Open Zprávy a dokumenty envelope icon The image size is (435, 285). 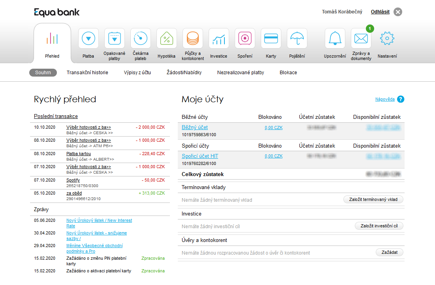pyautogui.click(x=361, y=39)
